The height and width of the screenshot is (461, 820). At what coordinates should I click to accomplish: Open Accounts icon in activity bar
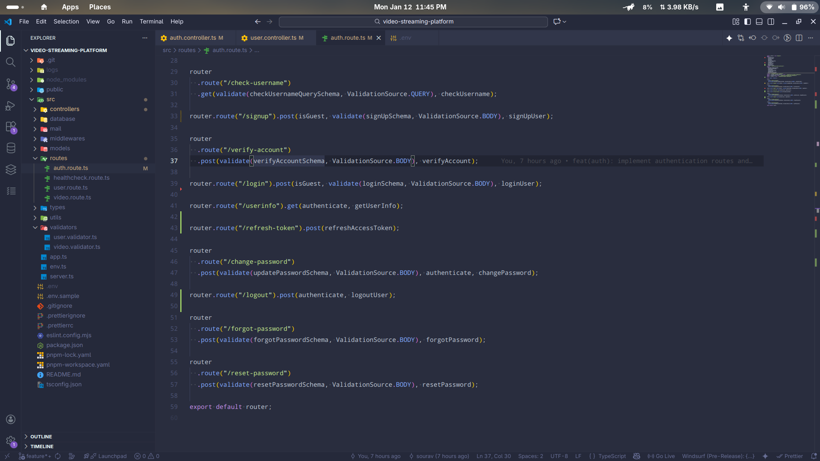11,420
